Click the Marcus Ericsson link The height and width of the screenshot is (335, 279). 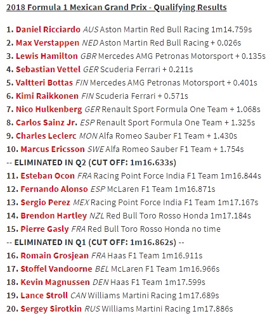pyautogui.click(x=53, y=149)
